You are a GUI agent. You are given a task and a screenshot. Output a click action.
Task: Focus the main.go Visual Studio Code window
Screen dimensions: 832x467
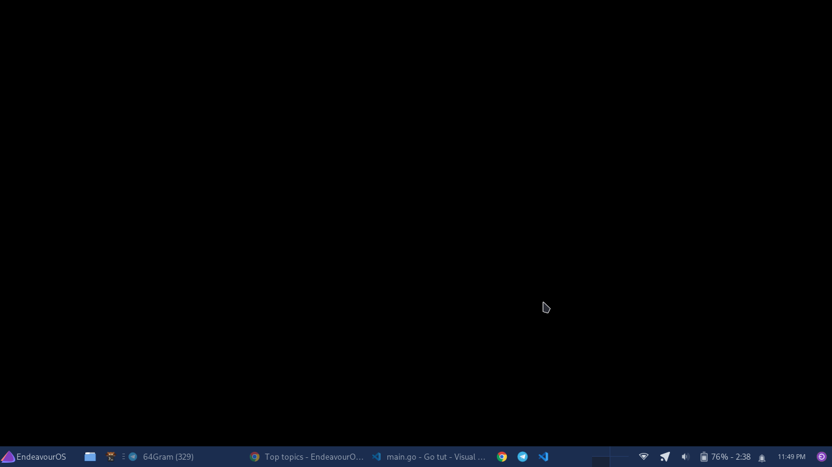(429, 457)
